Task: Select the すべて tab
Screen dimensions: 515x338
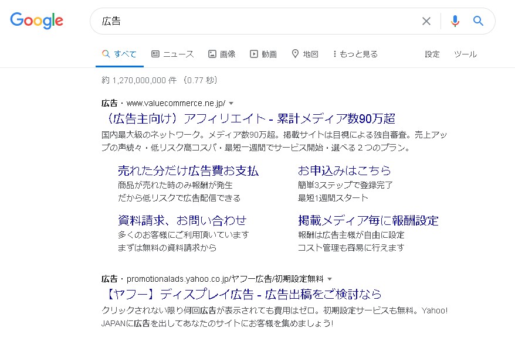Action: pos(119,54)
